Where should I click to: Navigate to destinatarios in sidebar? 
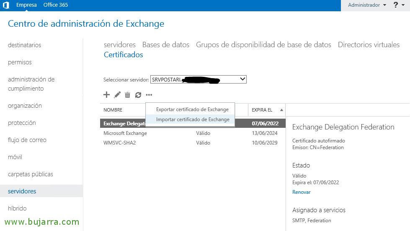(x=24, y=45)
